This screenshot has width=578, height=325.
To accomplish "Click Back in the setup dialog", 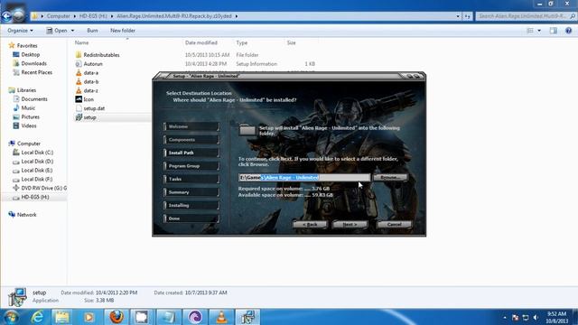I will tap(310, 224).
